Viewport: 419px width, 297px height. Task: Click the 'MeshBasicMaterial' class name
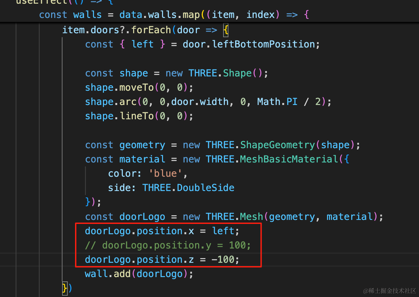click(x=289, y=159)
